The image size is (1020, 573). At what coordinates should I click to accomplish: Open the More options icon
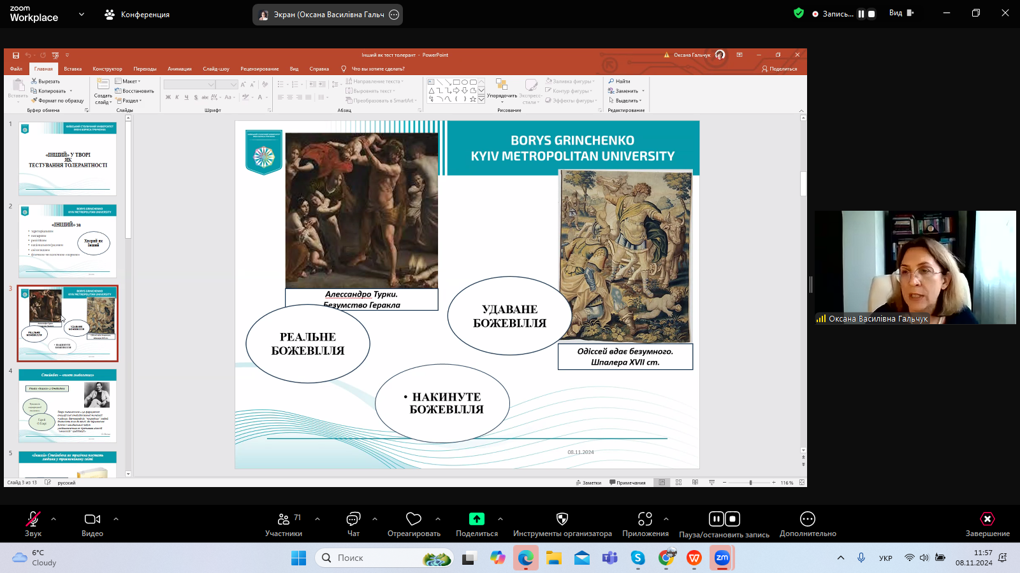[x=807, y=520]
